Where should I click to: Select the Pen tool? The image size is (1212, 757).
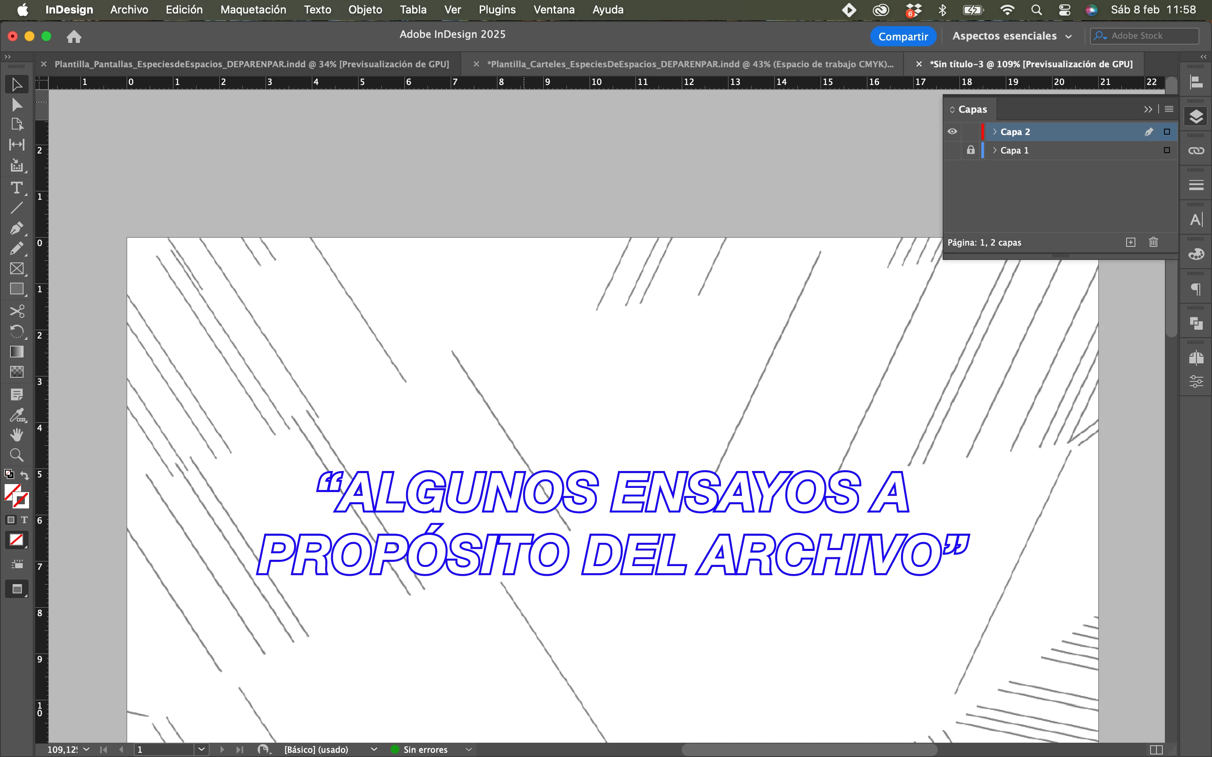[x=16, y=228]
